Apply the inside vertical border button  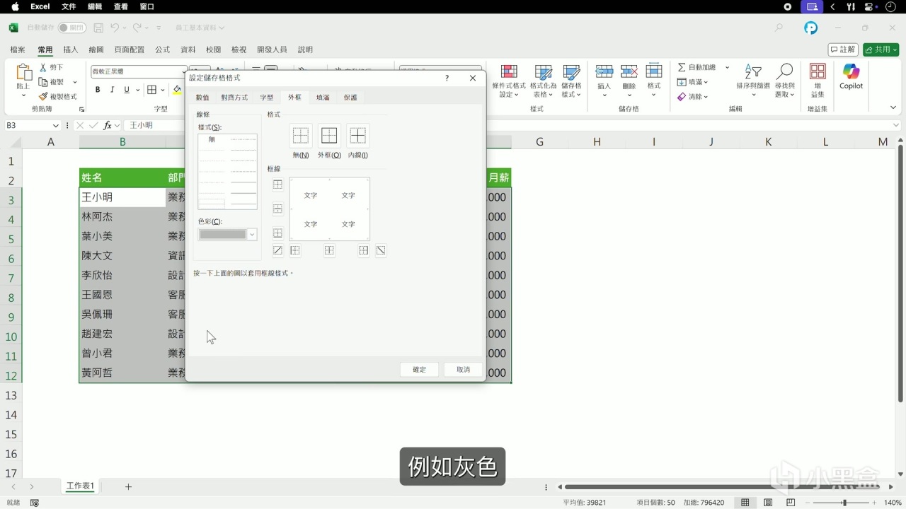coord(329,250)
